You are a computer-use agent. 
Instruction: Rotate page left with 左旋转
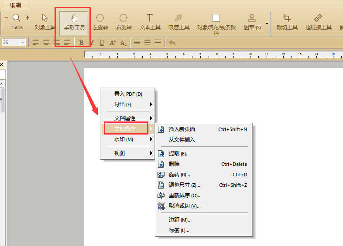pyautogui.click(x=100, y=23)
